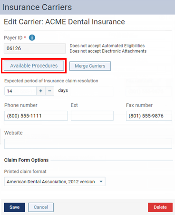The image size is (175, 215).
Task: Select the claim resolution days field
Action: (20, 91)
